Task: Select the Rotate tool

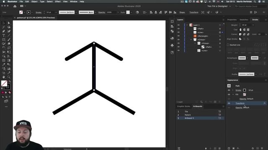Action: click(4, 48)
